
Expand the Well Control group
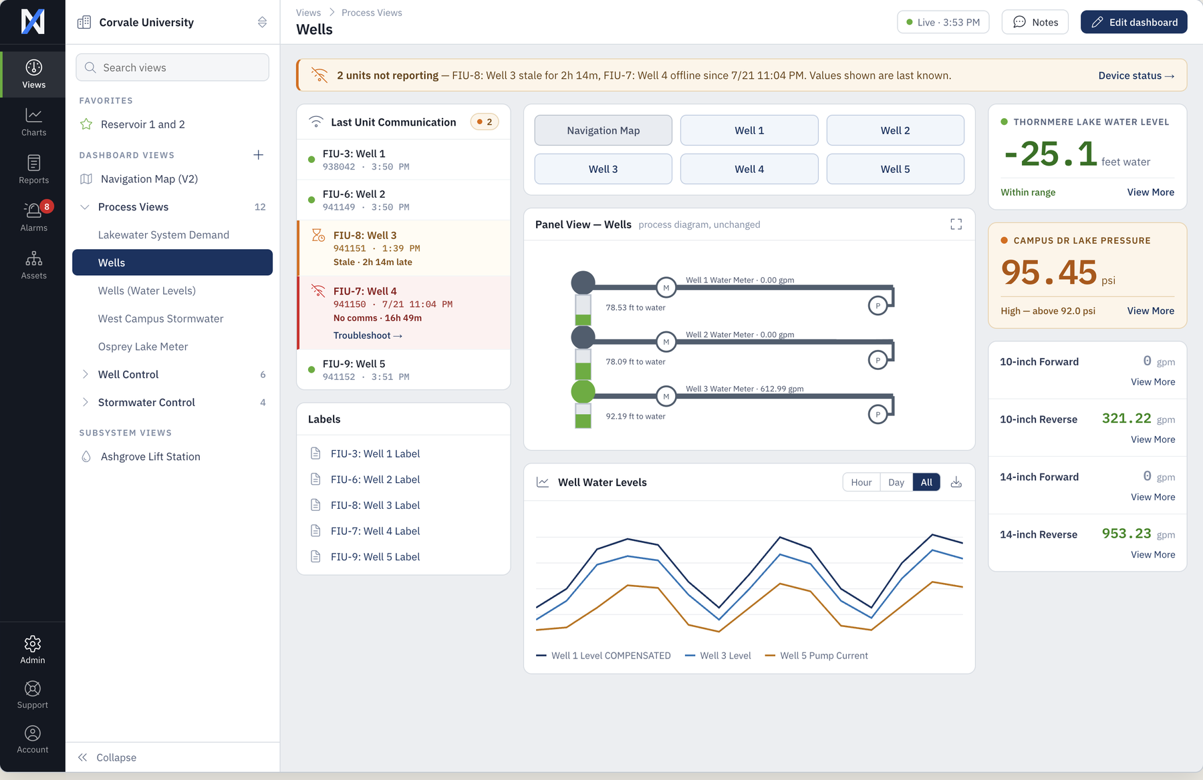[172, 375]
